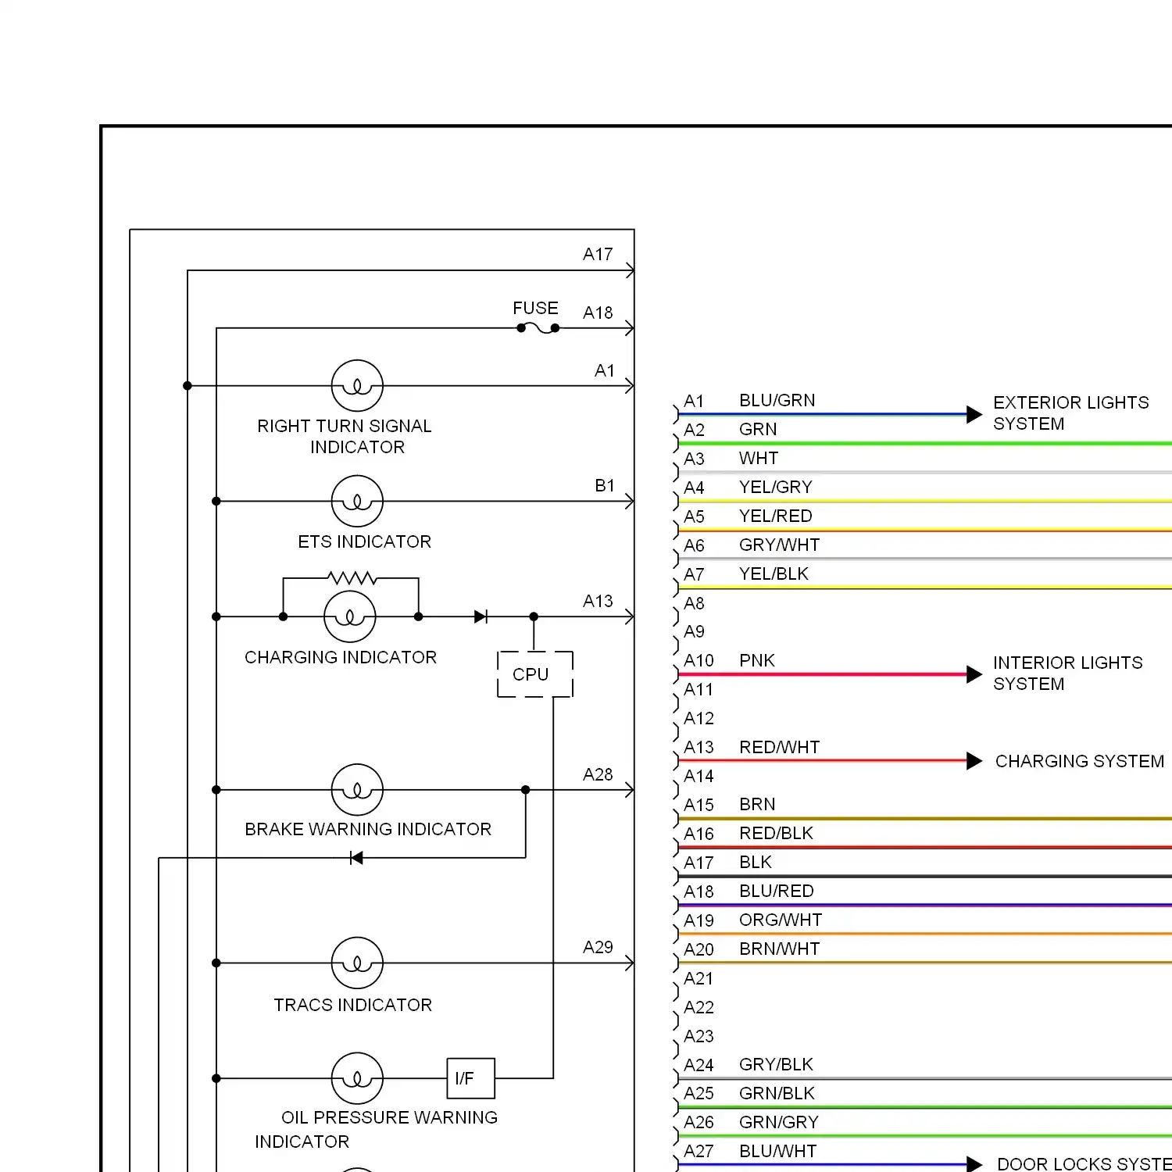Click the GRY/WHT wire label at A6
Image resolution: width=1172 pixels, height=1172 pixels.
point(780,545)
